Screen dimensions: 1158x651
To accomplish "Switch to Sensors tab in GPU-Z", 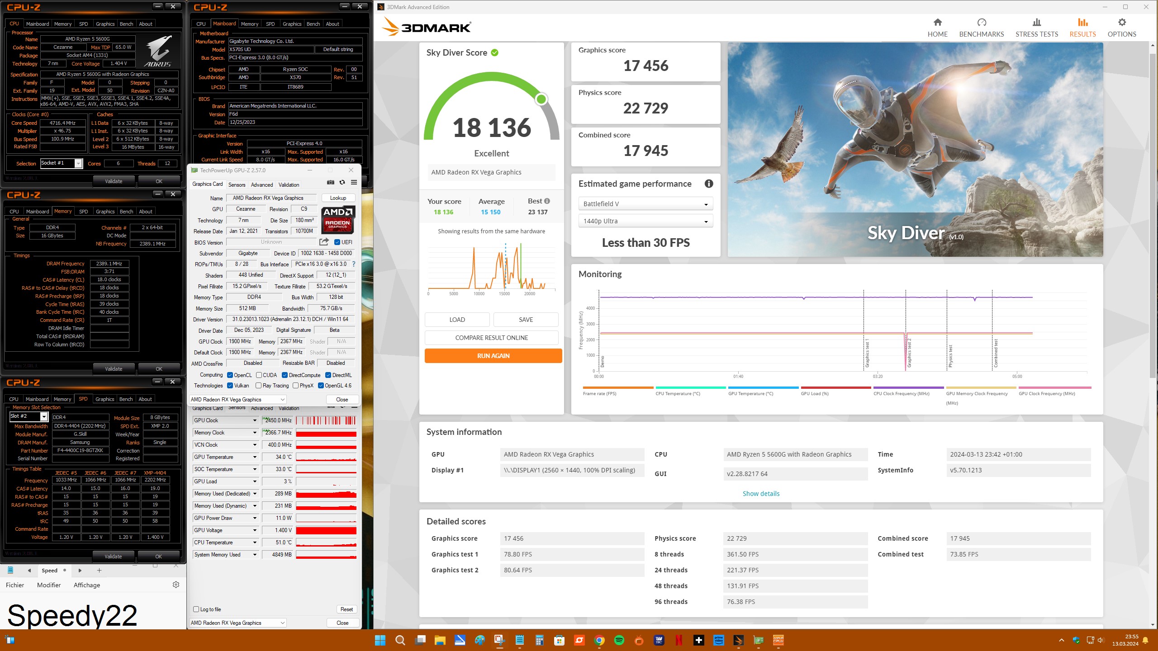I will click(237, 185).
